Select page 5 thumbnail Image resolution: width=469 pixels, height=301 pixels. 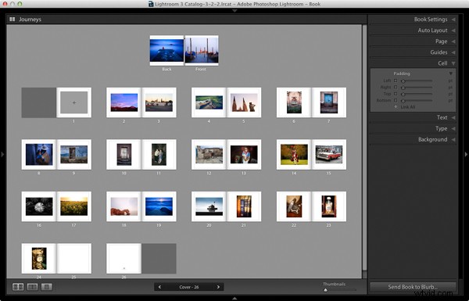(244, 102)
